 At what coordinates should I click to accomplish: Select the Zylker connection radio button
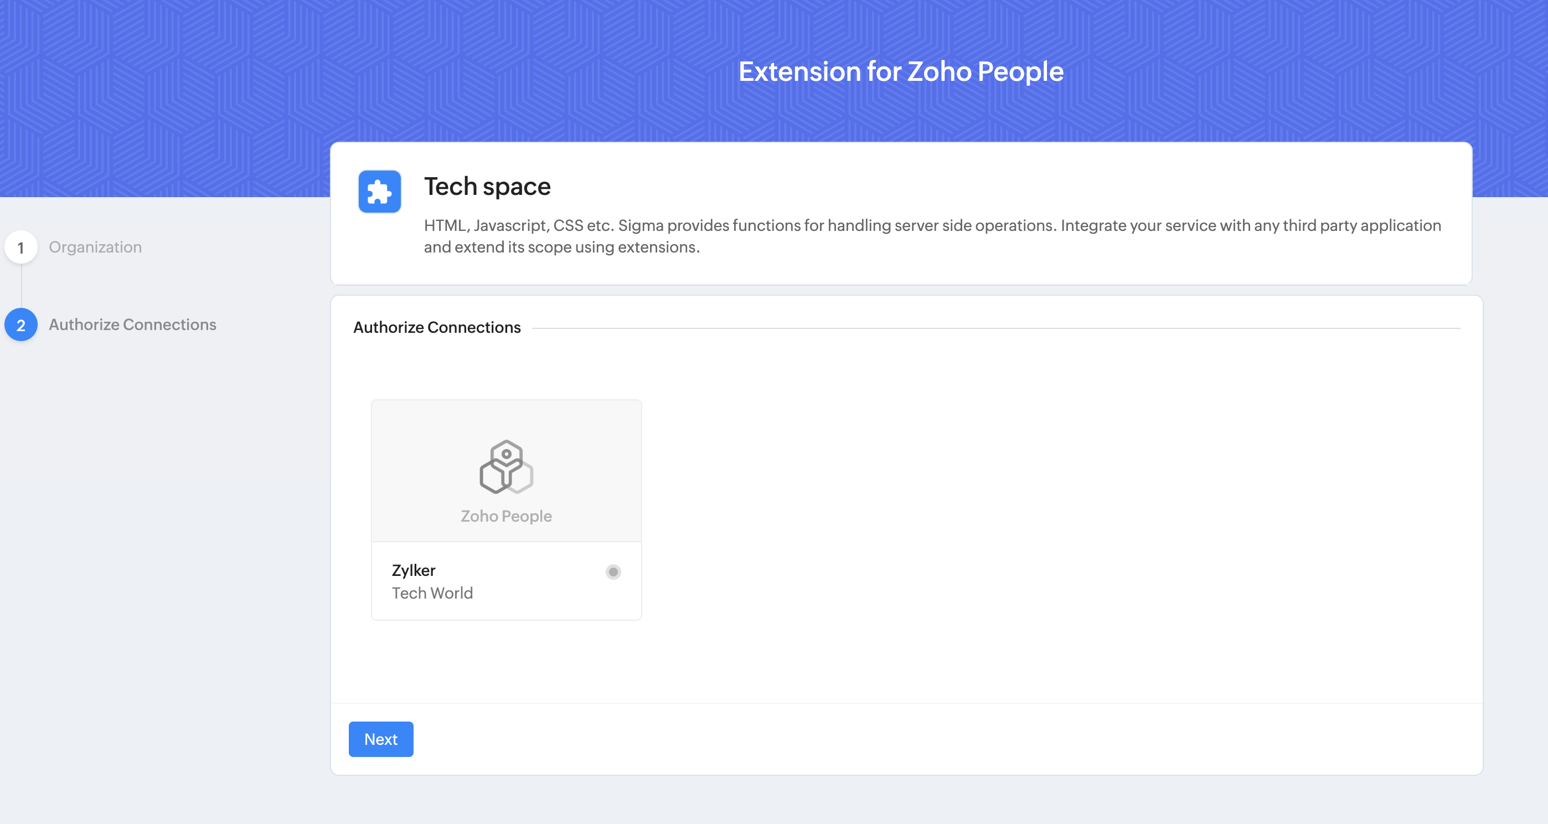[x=613, y=571]
